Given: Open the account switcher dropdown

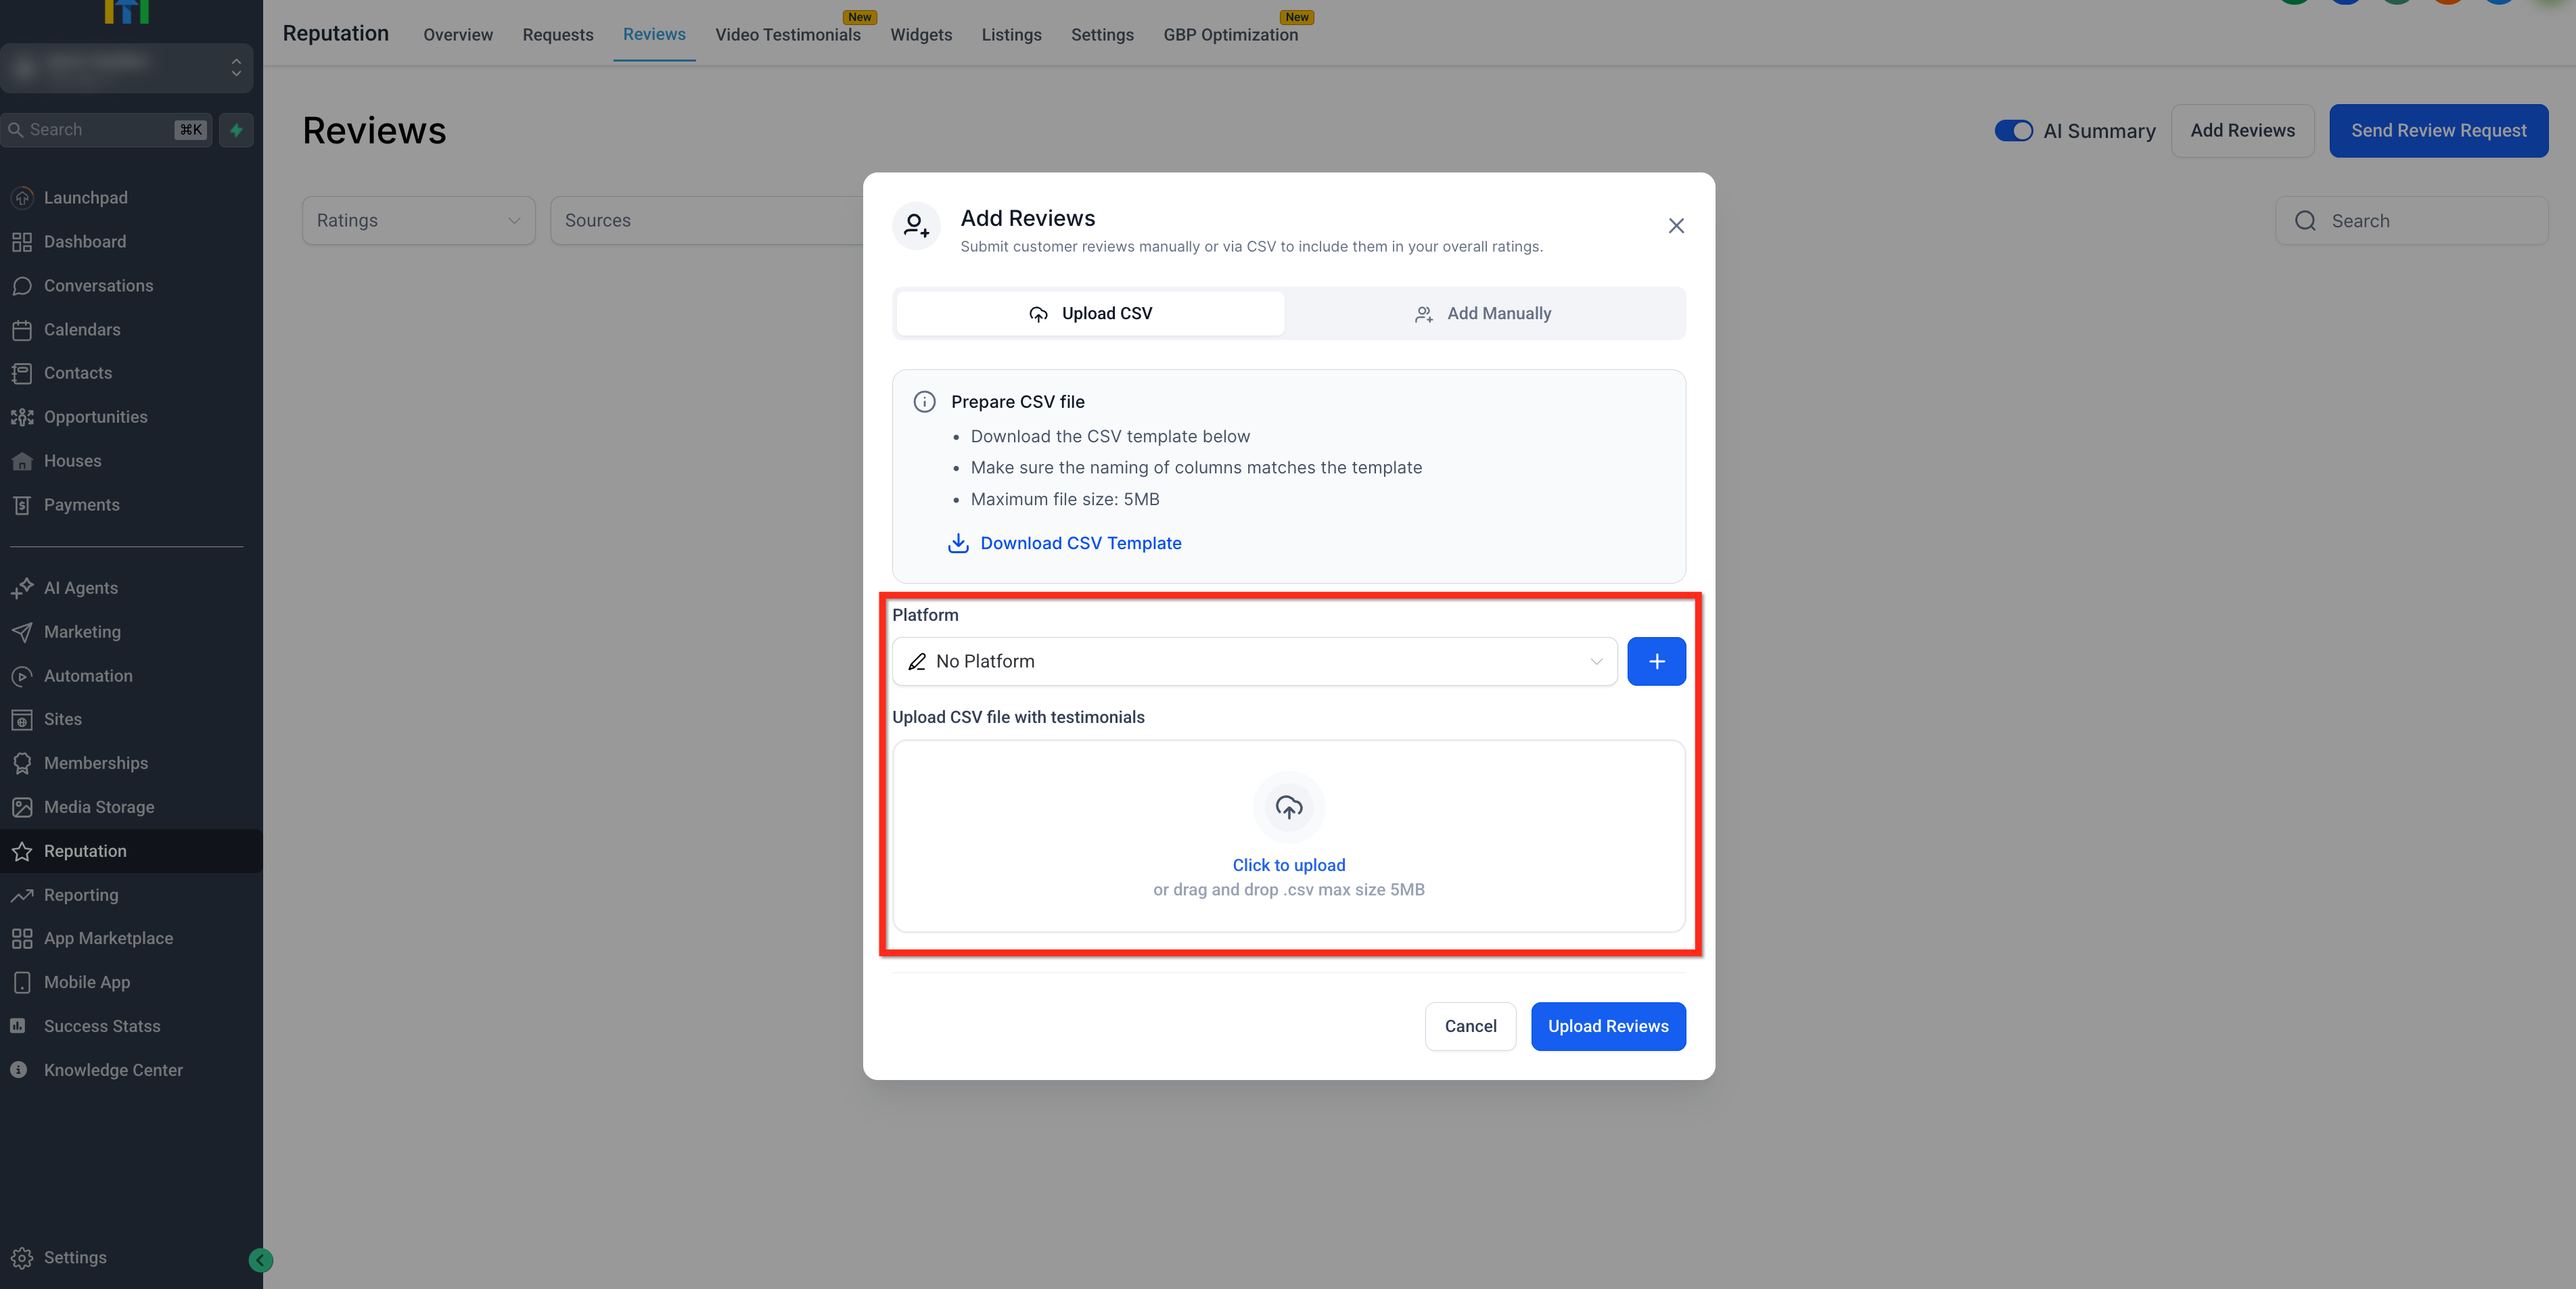Looking at the screenshot, I should [x=126, y=67].
